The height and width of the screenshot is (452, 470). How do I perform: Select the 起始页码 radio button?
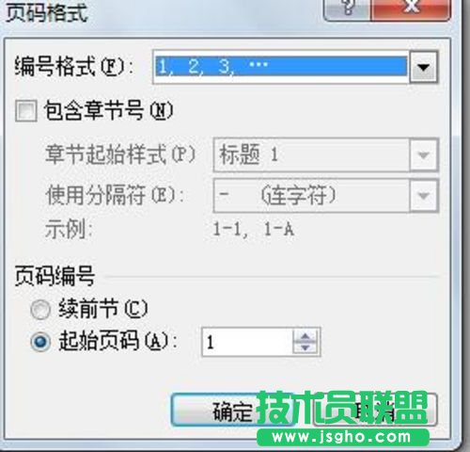(40, 341)
